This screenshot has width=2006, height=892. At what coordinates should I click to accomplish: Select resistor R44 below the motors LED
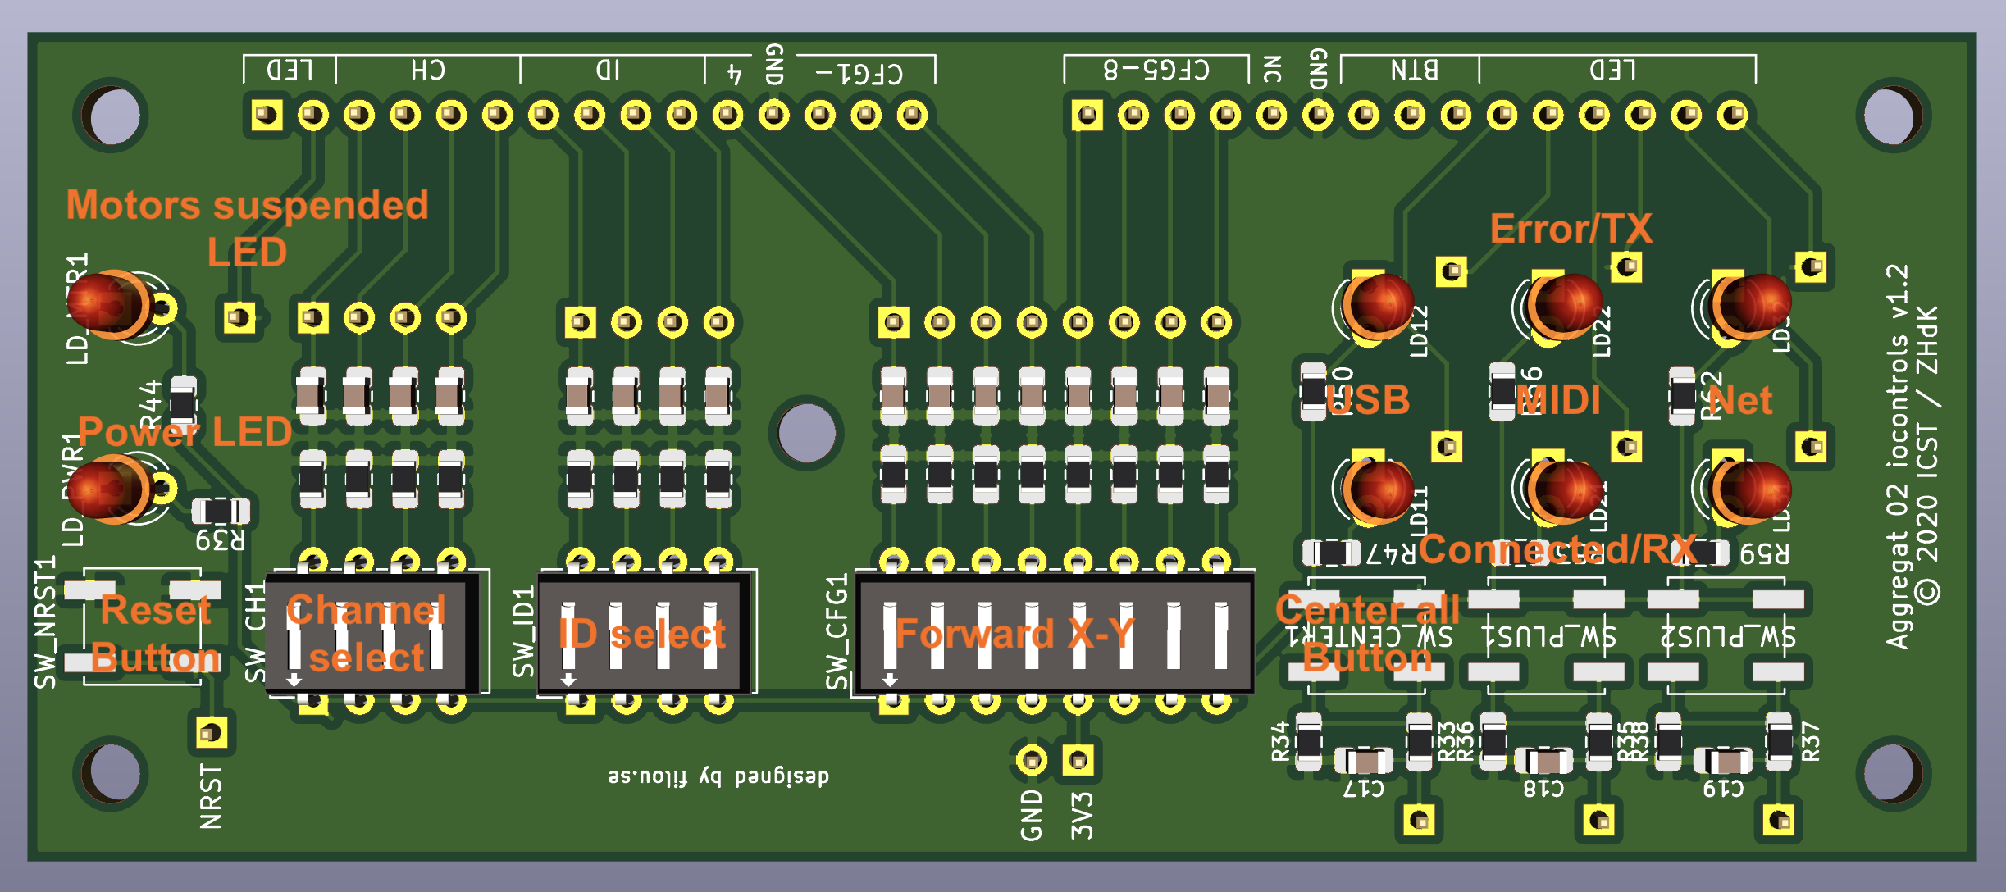182,403
